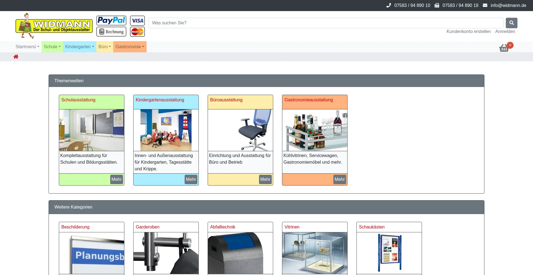Viewport: 533px width, 275px height.
Task: Open the Abfalltechnik category link
Action: click(223, 227)
